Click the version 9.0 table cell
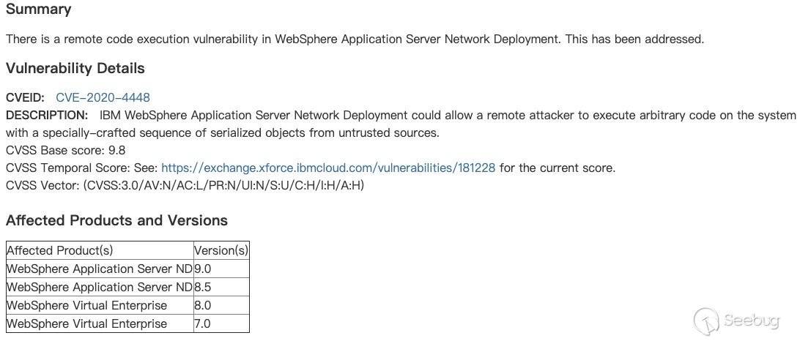 [203, 269]
